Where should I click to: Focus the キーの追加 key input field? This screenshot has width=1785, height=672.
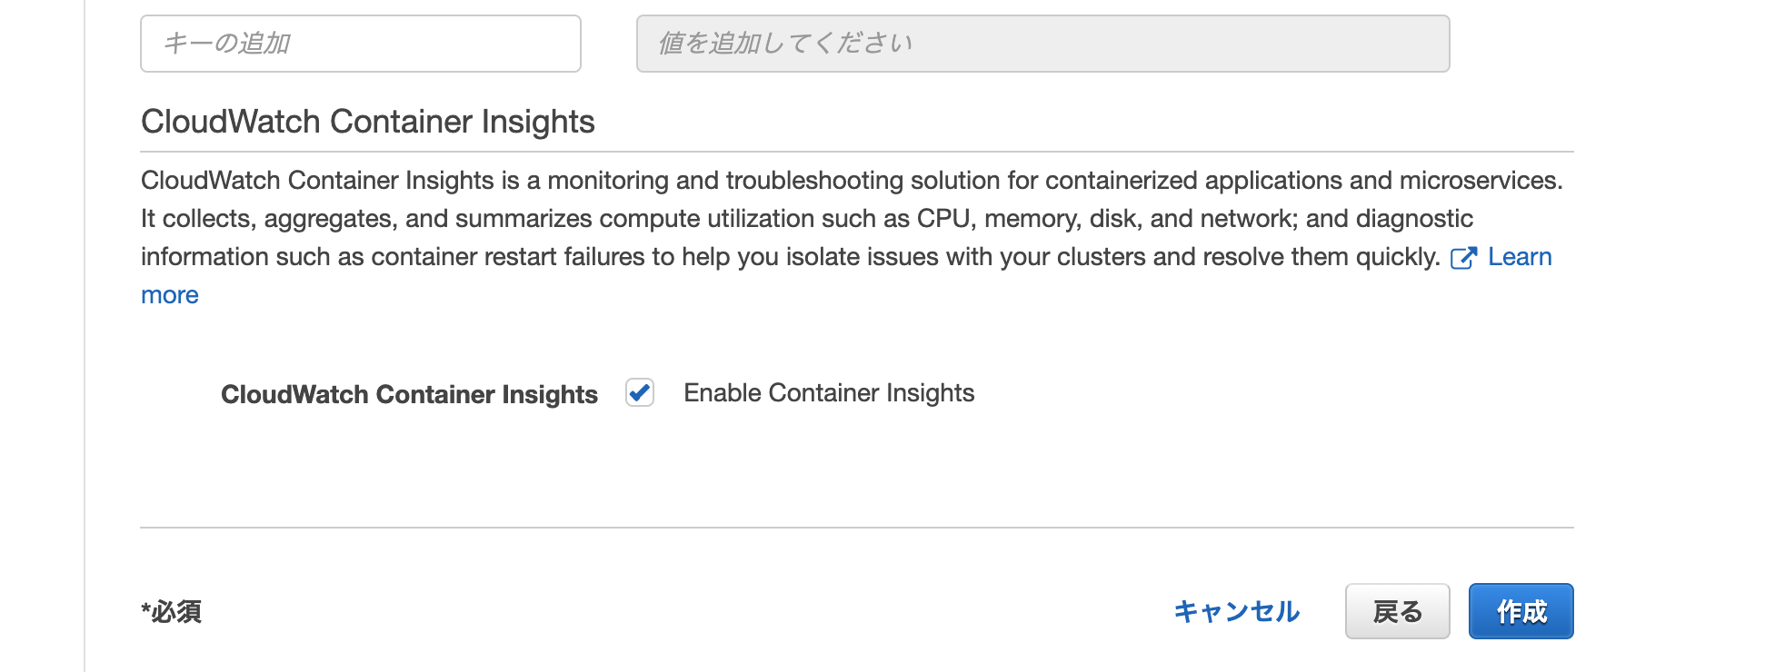click(360, 44)
